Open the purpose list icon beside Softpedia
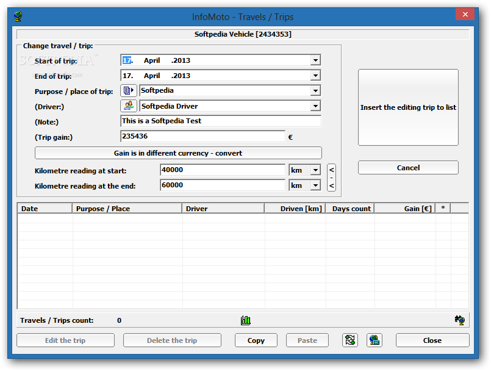Viewport: 491px width, 371px height. click(x=128, y=90)
